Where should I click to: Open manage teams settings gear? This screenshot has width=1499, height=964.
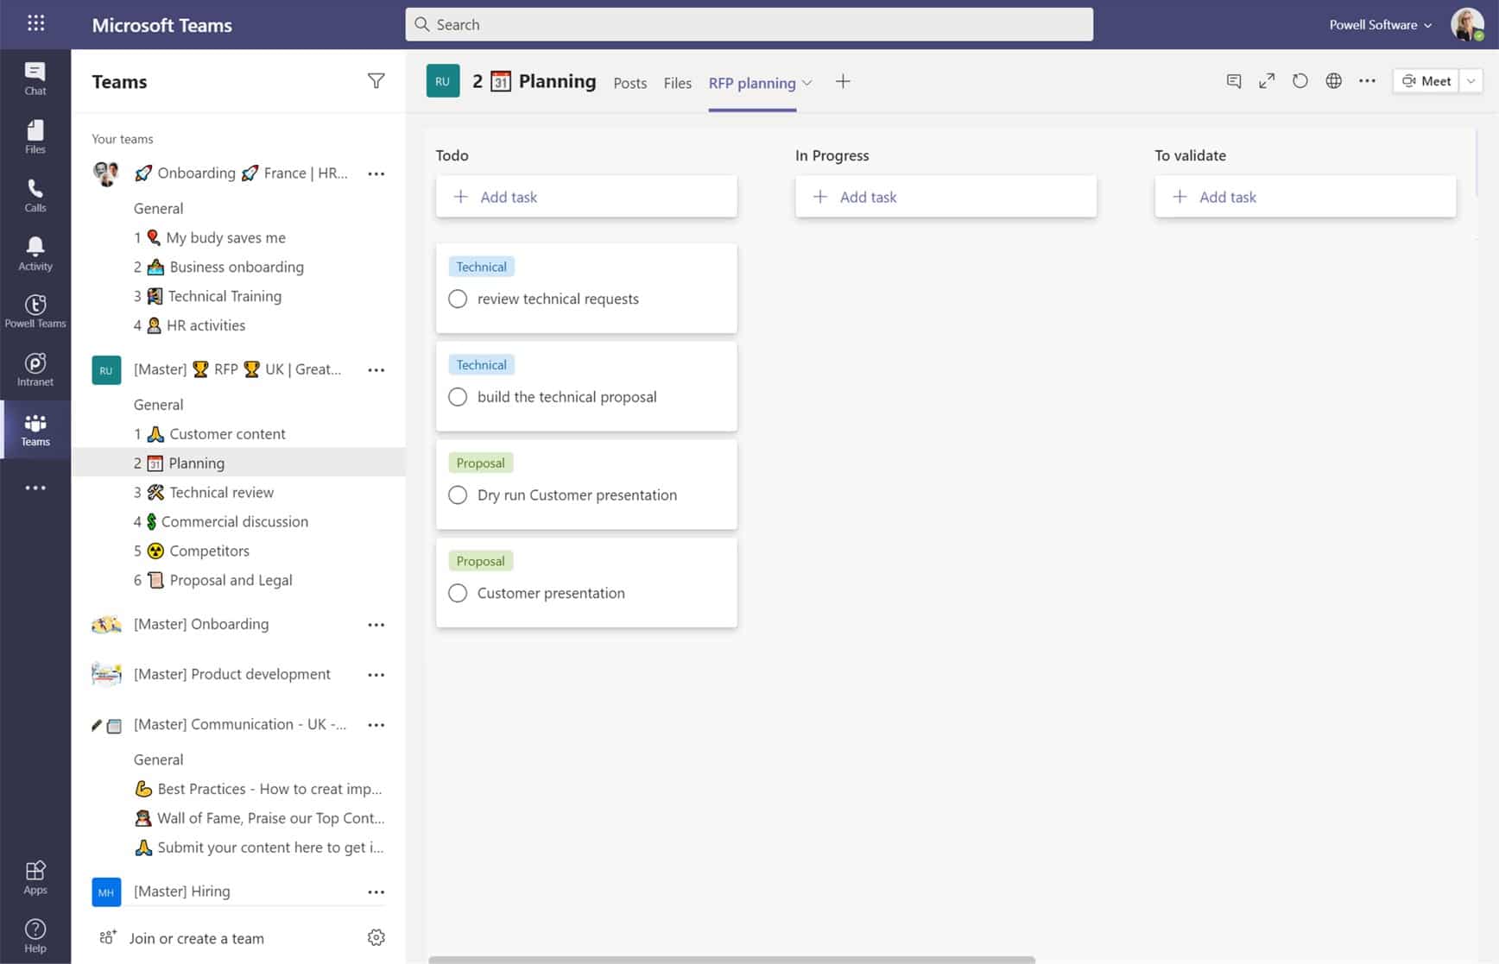pyautogui.click(x=376, y=937)
